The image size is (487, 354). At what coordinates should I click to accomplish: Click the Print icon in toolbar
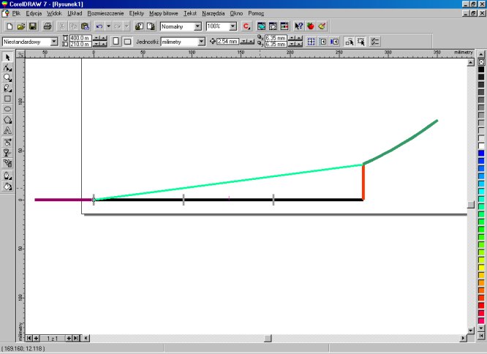tap(47, 26)
